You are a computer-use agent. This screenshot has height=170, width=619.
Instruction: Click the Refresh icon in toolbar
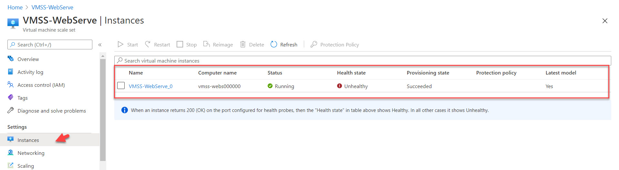(x=274, y=45)
